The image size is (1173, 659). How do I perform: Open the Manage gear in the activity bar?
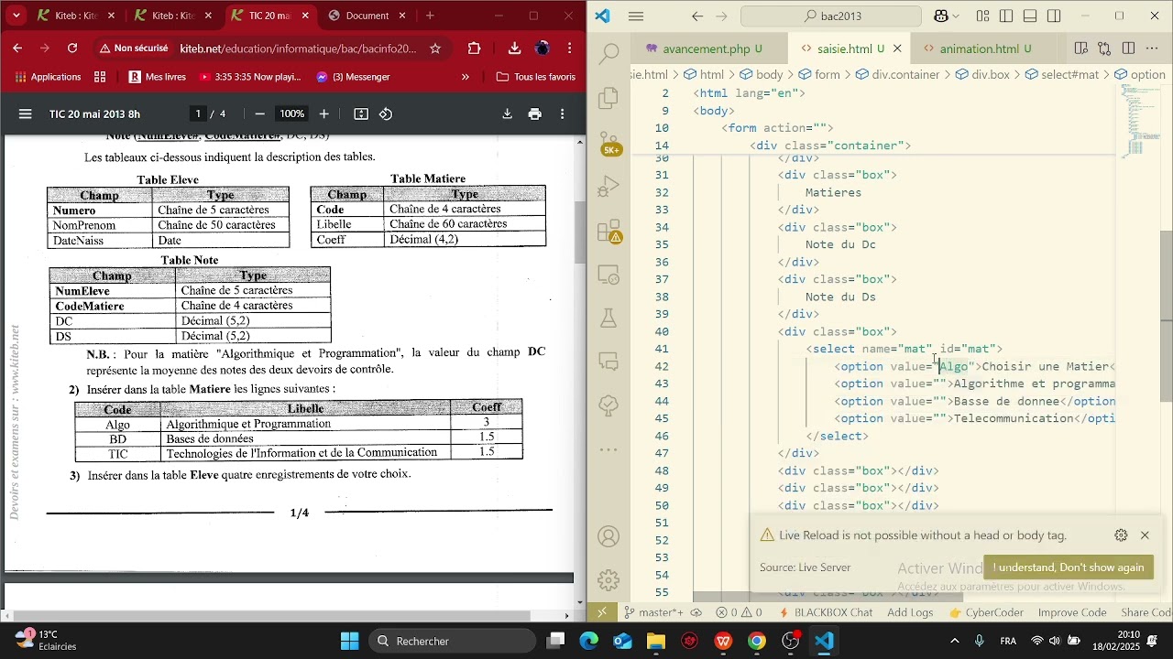pos(609,579)
